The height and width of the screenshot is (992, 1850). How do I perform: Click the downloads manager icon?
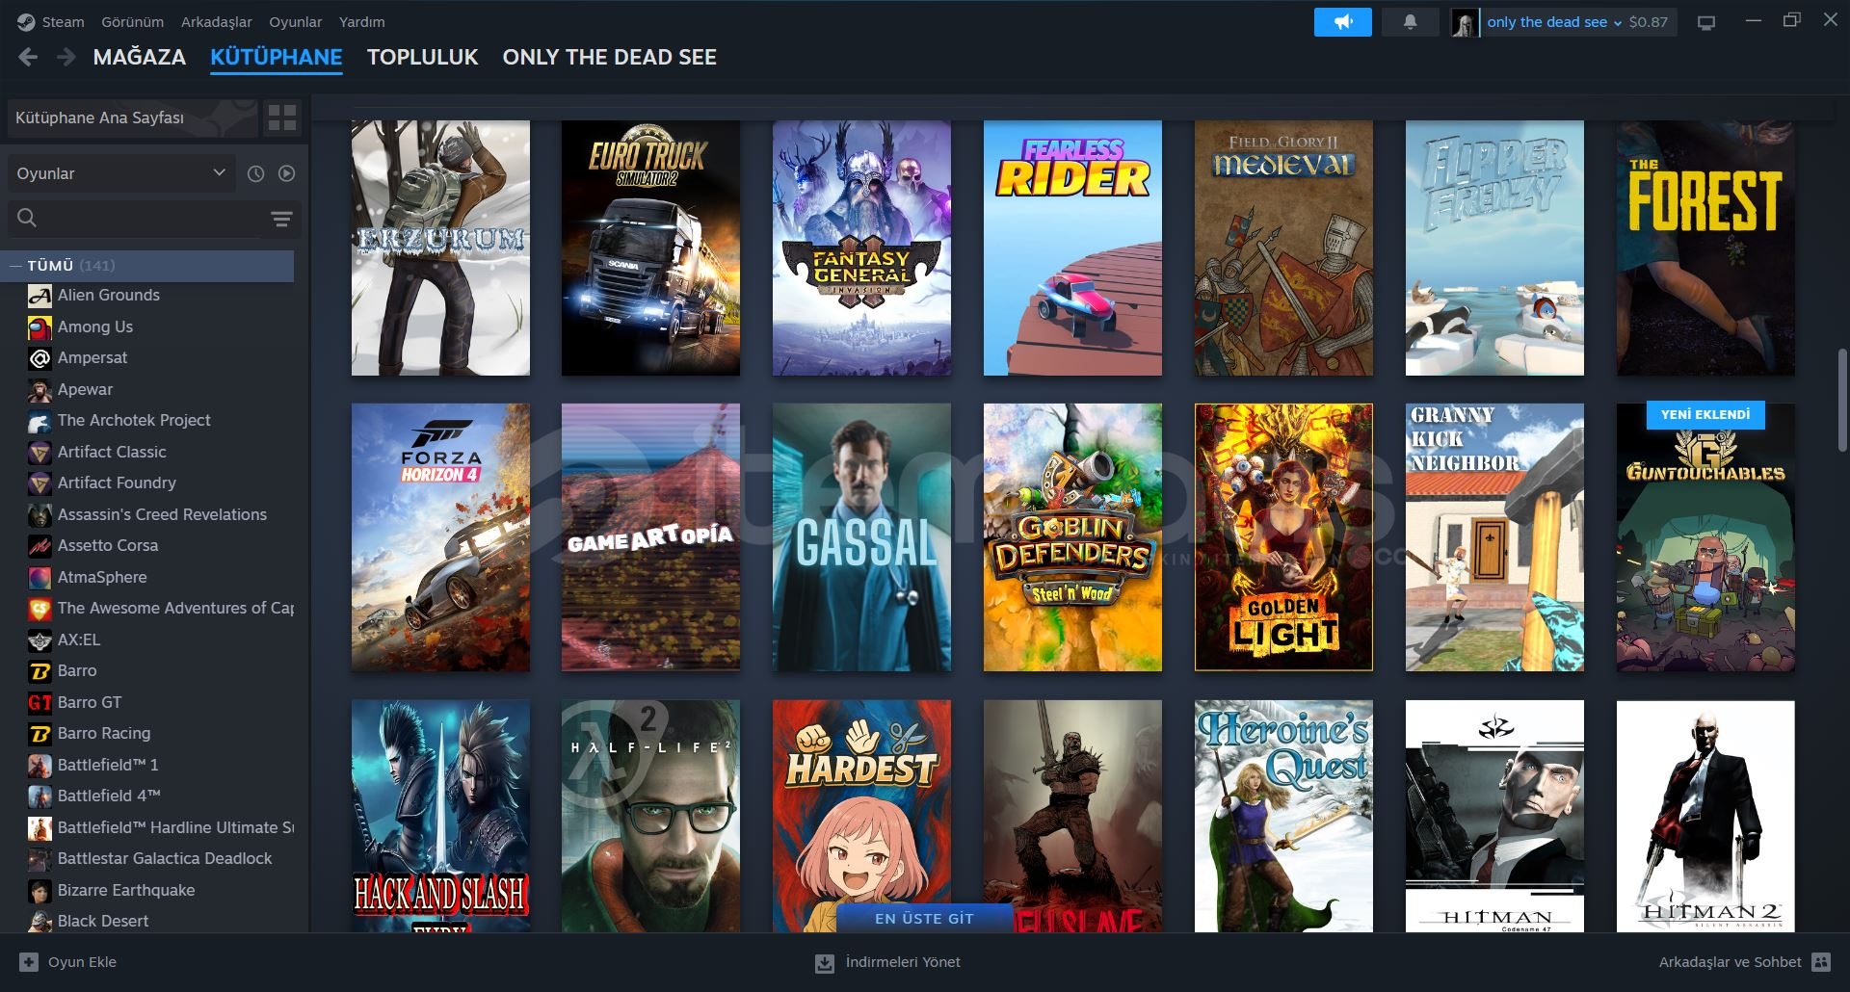tap(825, 962)
